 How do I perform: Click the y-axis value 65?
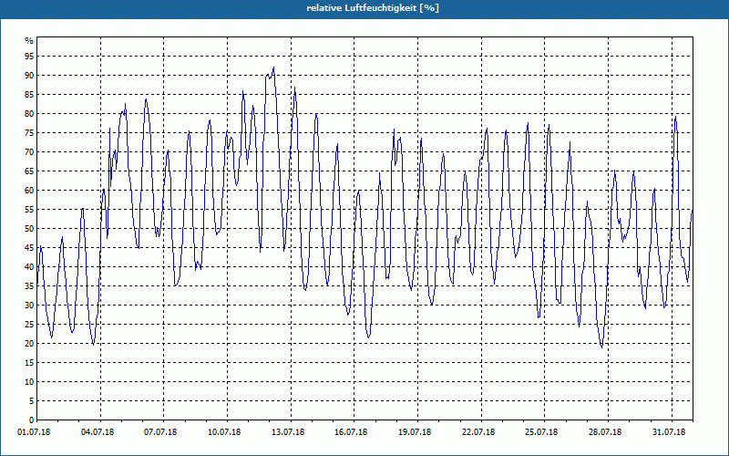(x=29, y=171)
